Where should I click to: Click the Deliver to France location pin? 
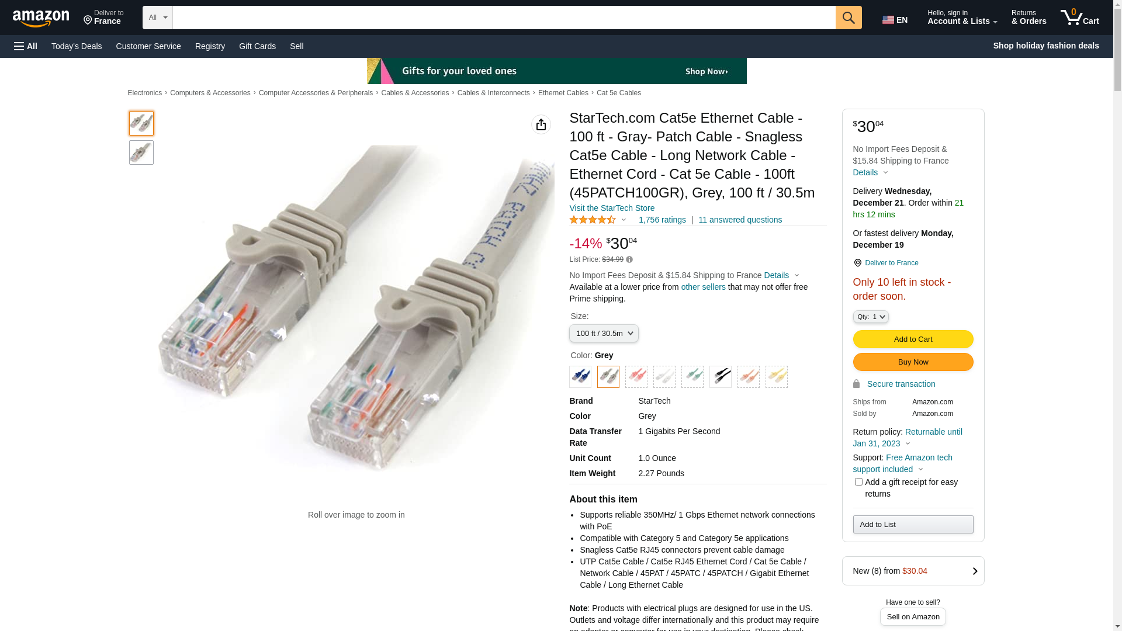(x=857, y=263)
